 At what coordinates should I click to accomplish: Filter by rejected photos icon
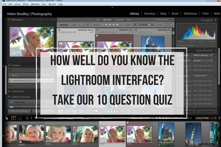(x=88, y=25)
